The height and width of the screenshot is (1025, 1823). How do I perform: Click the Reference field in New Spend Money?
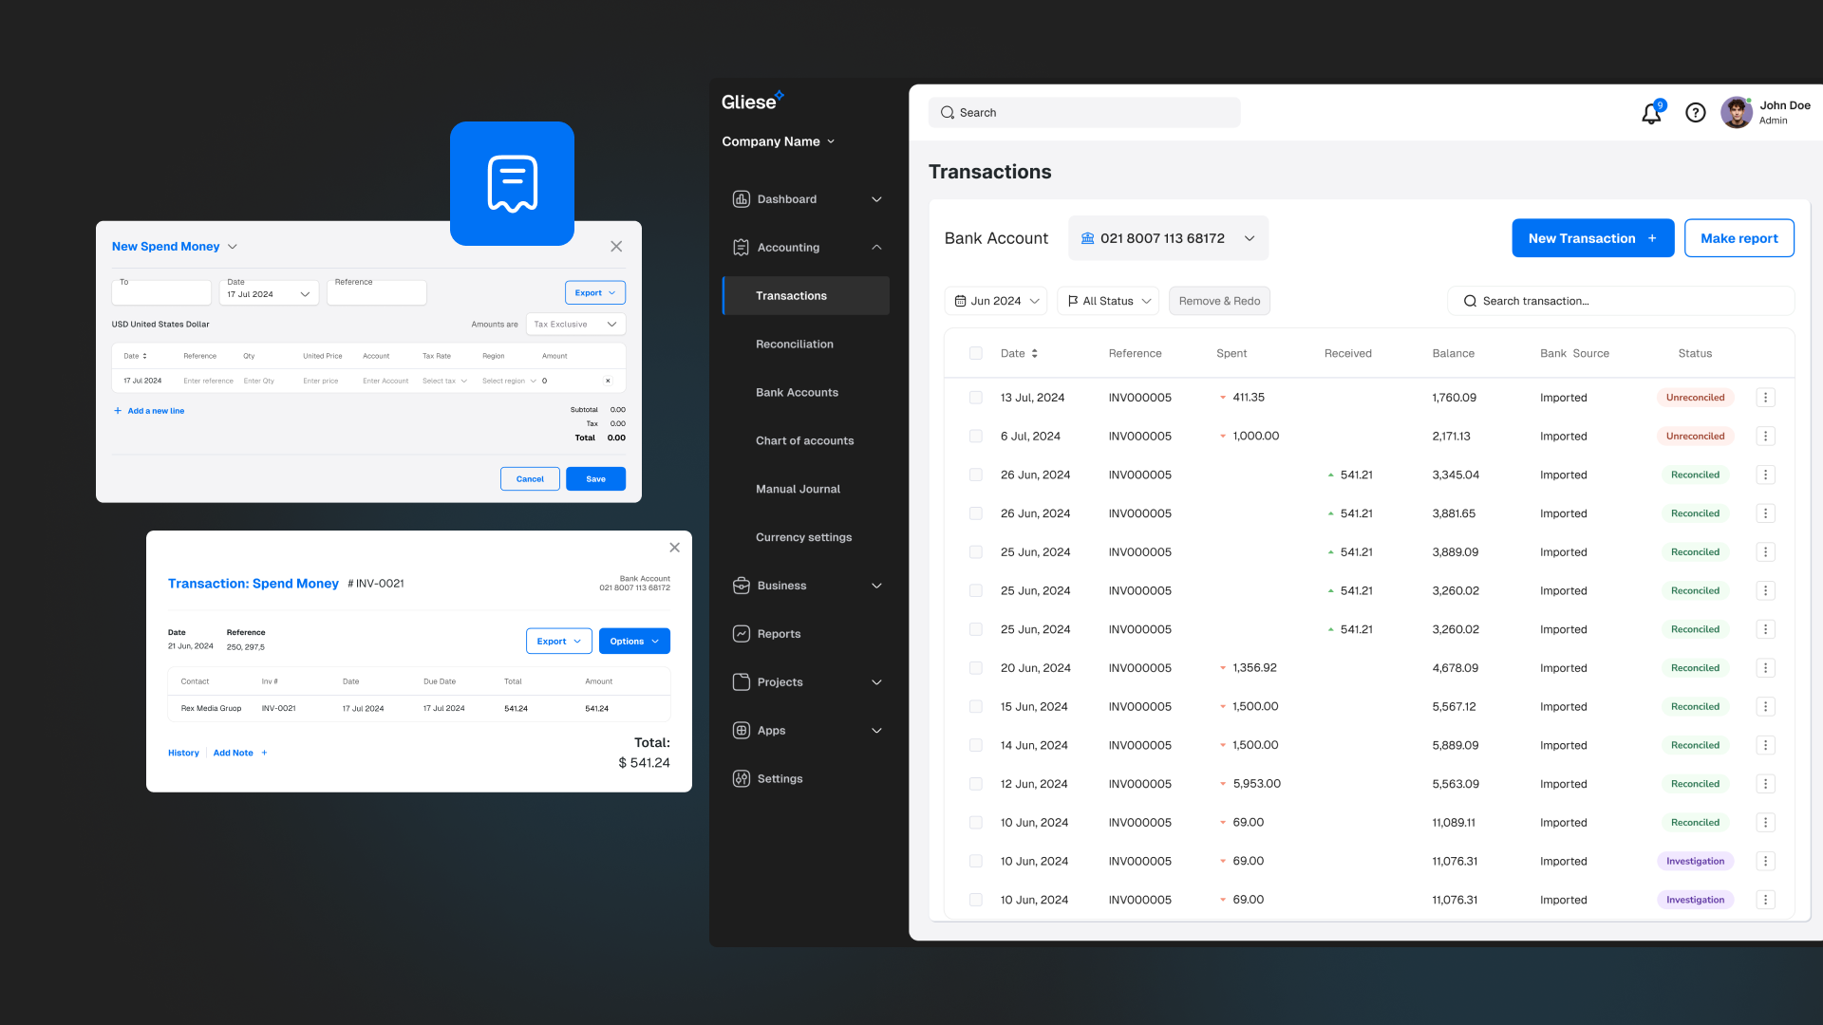[377, 292]
